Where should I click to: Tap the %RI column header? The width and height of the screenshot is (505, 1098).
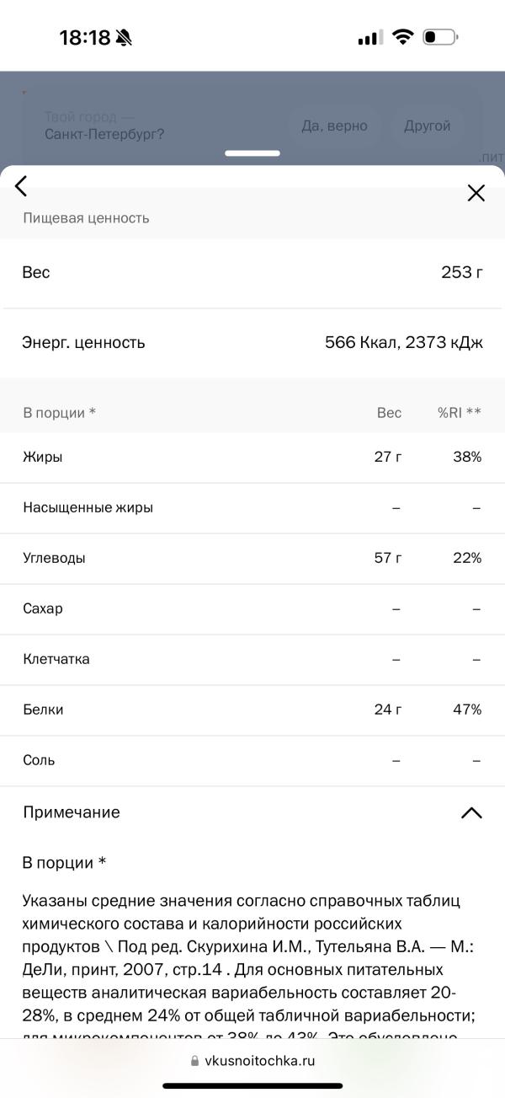point(460,413)
